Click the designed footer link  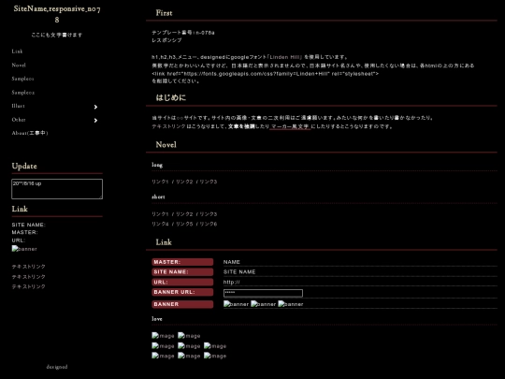[57, 367]
